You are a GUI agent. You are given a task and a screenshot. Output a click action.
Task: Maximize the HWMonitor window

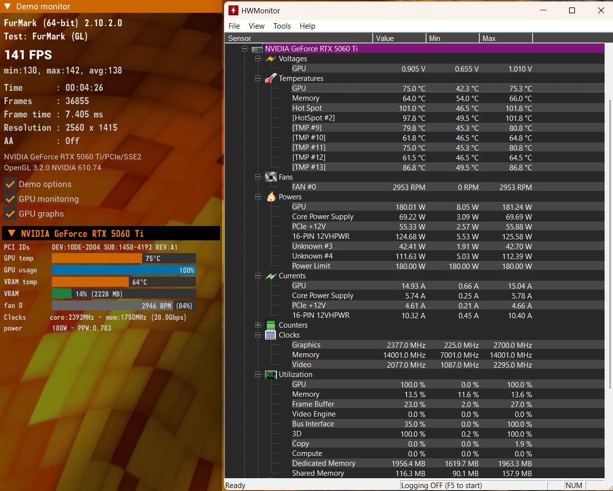tap(572, 10)
